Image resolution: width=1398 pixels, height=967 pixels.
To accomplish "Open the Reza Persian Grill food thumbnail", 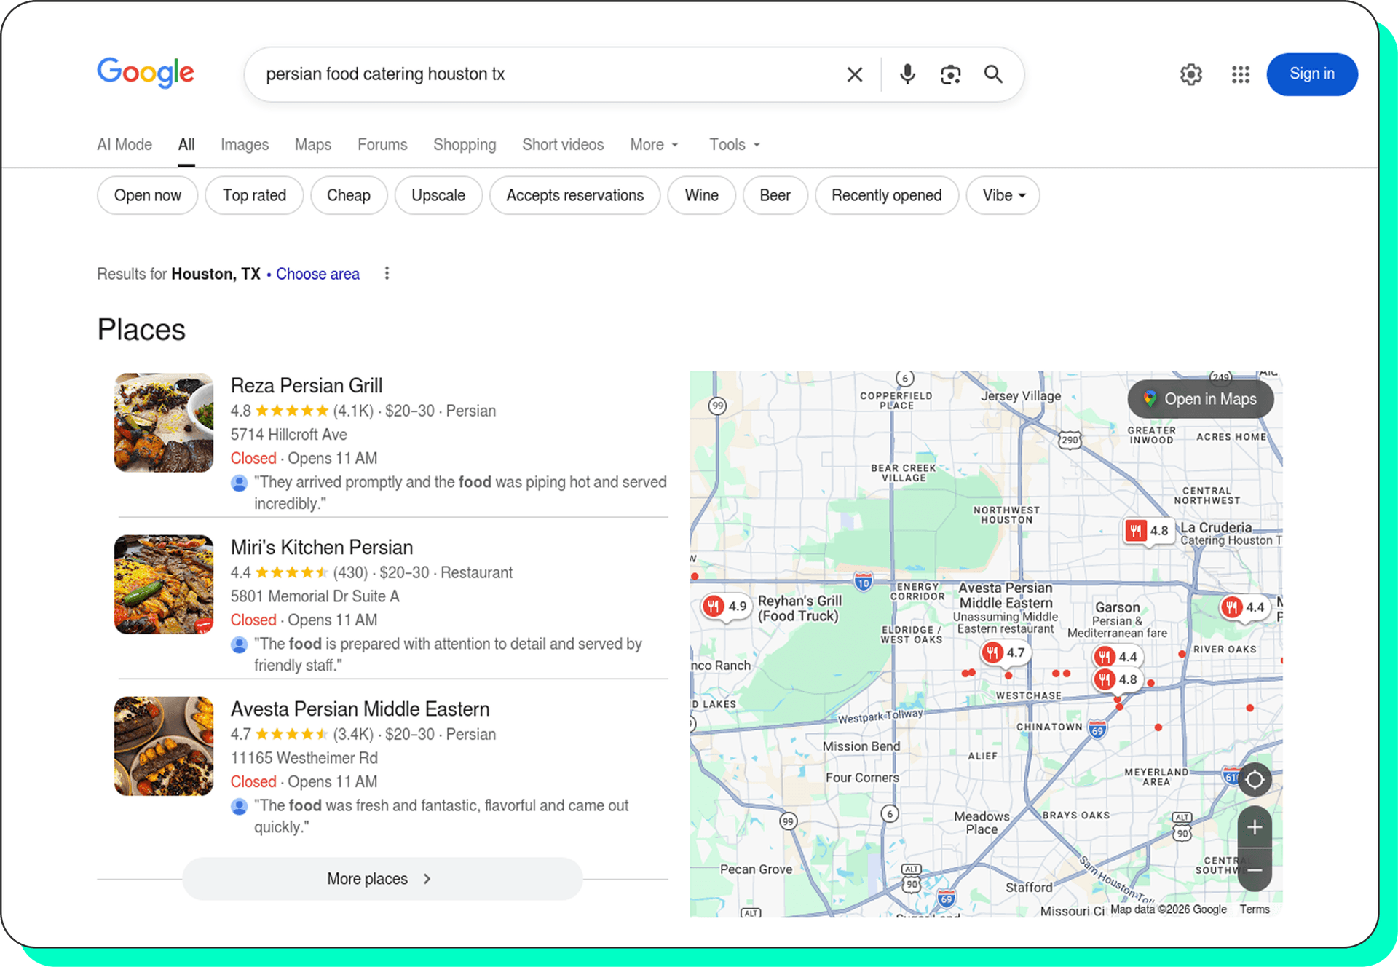I will coord(164,423).
